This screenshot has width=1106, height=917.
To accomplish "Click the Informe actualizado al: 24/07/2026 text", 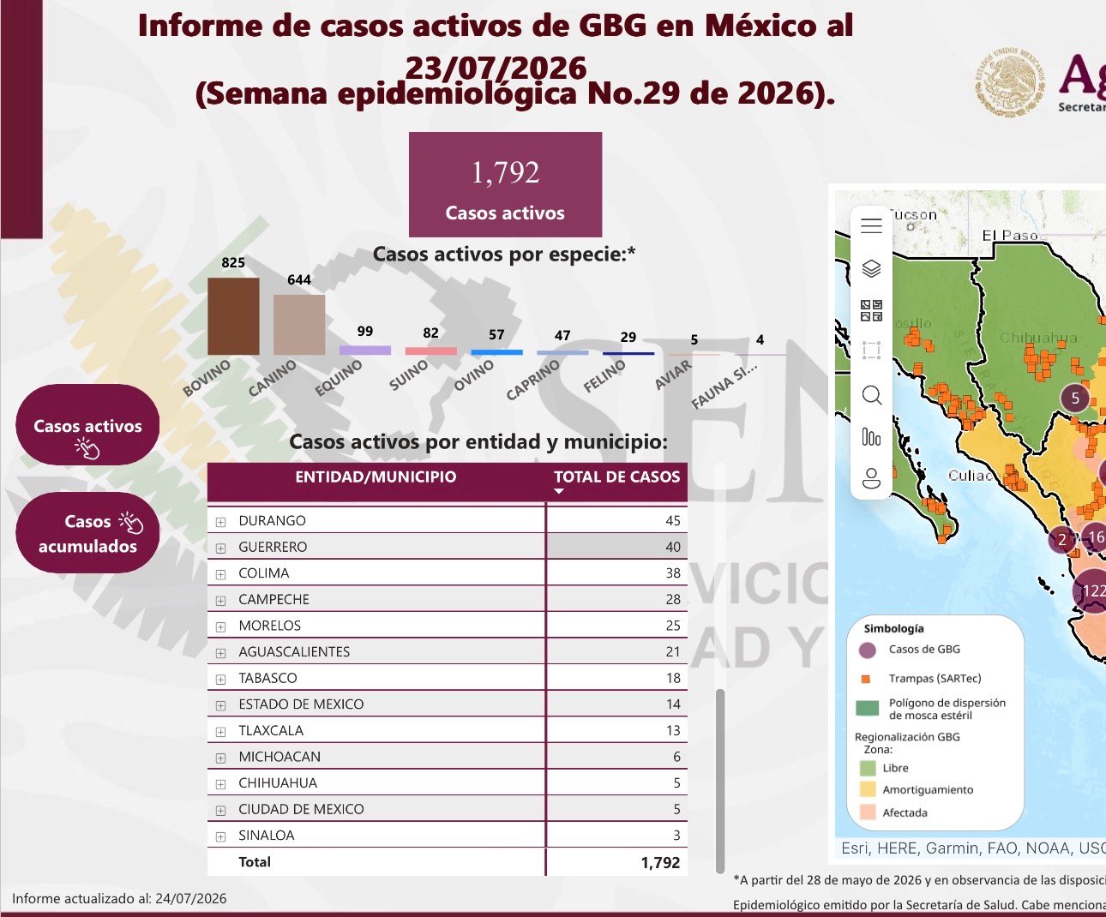I will pos(119,899).
